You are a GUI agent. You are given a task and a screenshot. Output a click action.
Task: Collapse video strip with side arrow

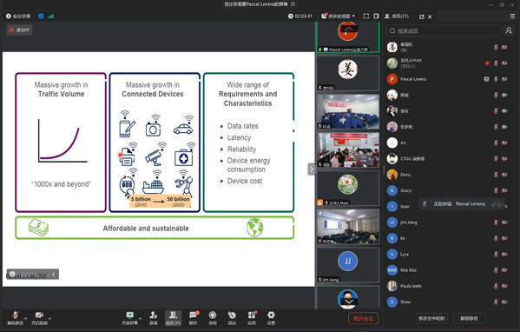[312, 169]
